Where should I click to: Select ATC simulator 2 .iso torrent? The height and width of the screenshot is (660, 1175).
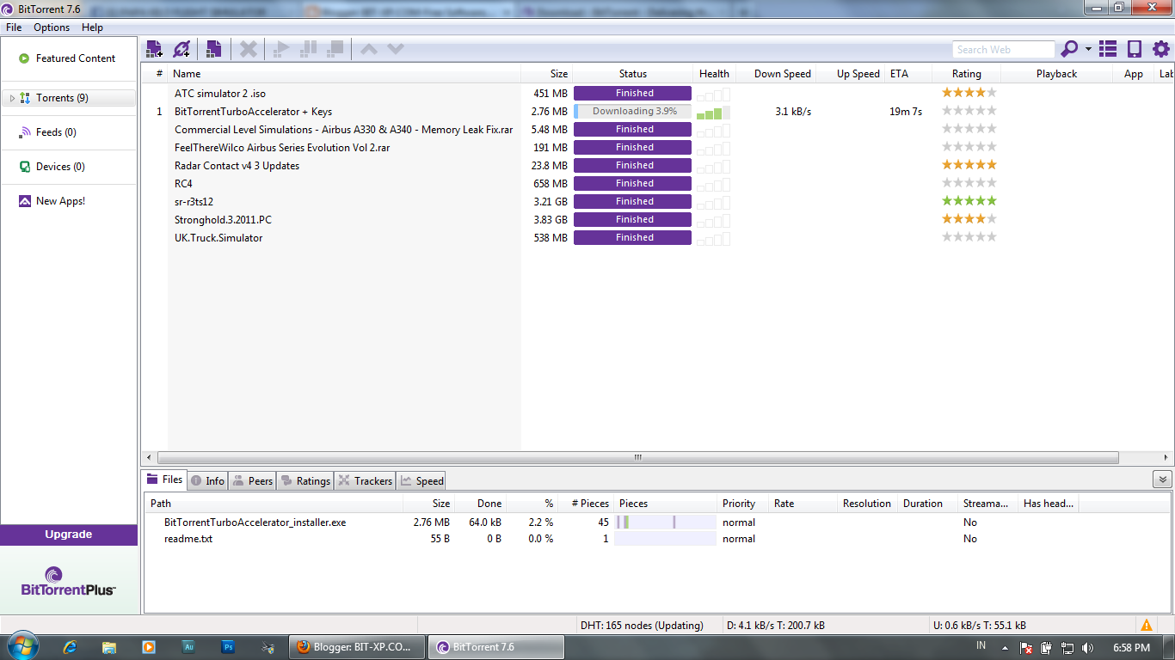click(218, 94)
